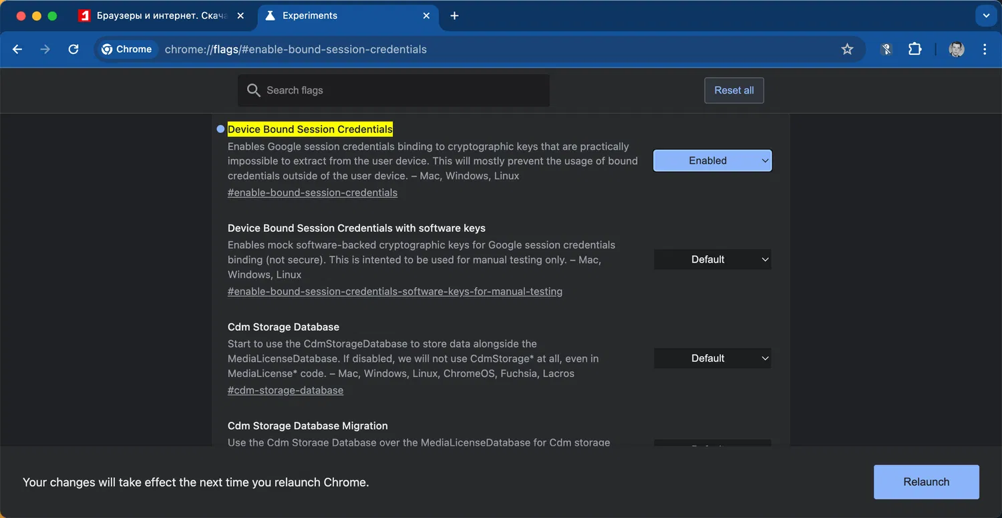
Task: Reload the page with refresh icon
Action: tap(73, 49)
